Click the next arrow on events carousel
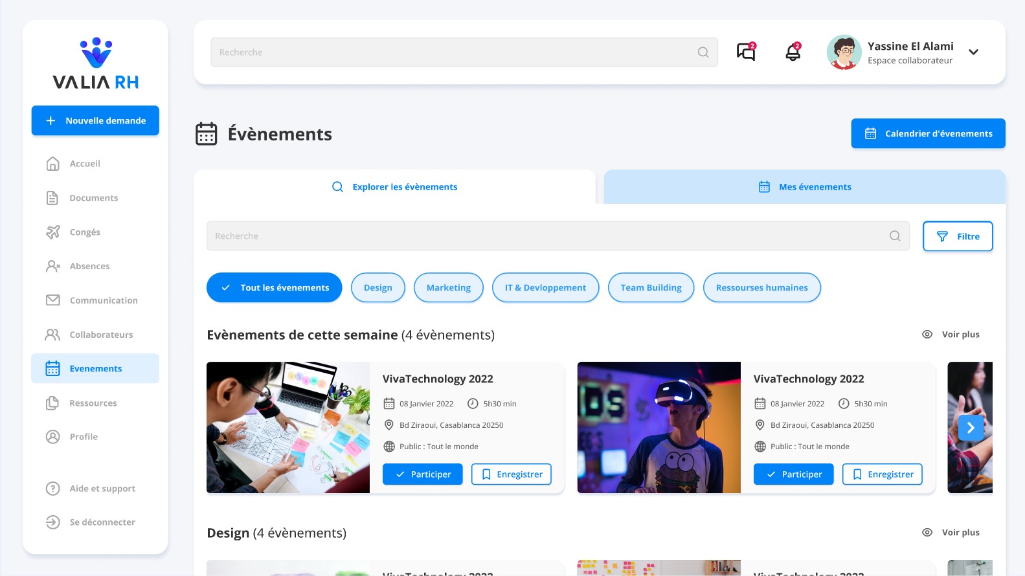 click(971, 428)
